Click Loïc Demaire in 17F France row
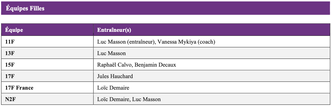332x107 pixels. point(113,88)
